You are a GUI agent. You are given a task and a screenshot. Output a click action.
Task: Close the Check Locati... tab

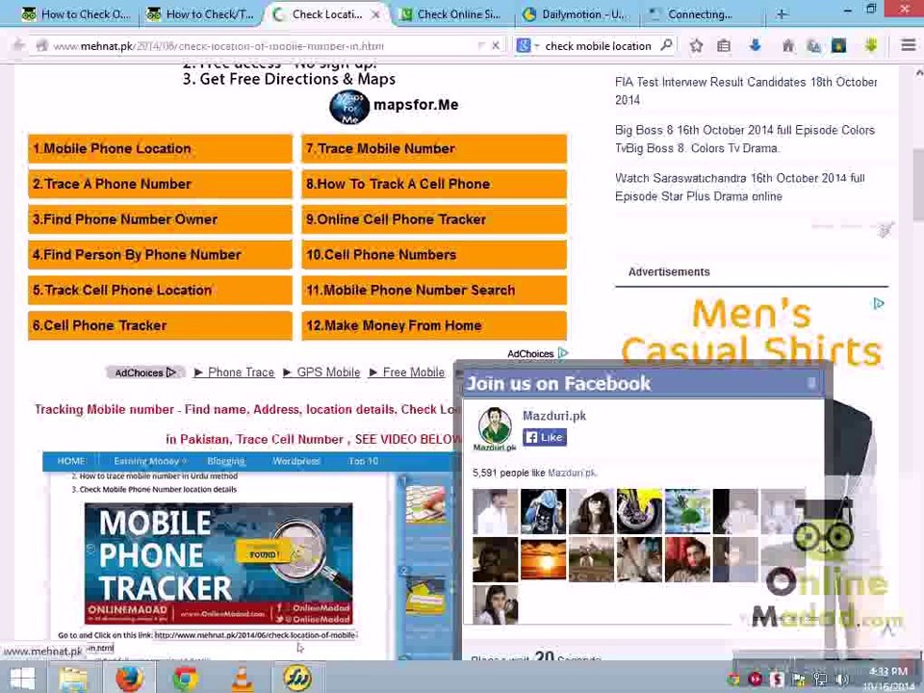click(x=374, y=14)
